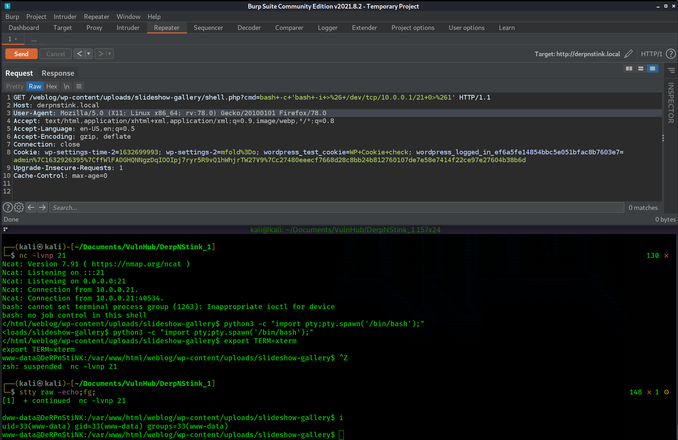
Task: Open the Help menu
Action: (x=154, y=17)
